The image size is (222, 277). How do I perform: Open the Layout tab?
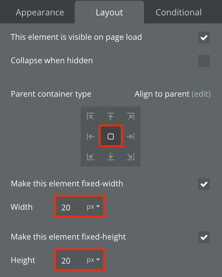109,12
